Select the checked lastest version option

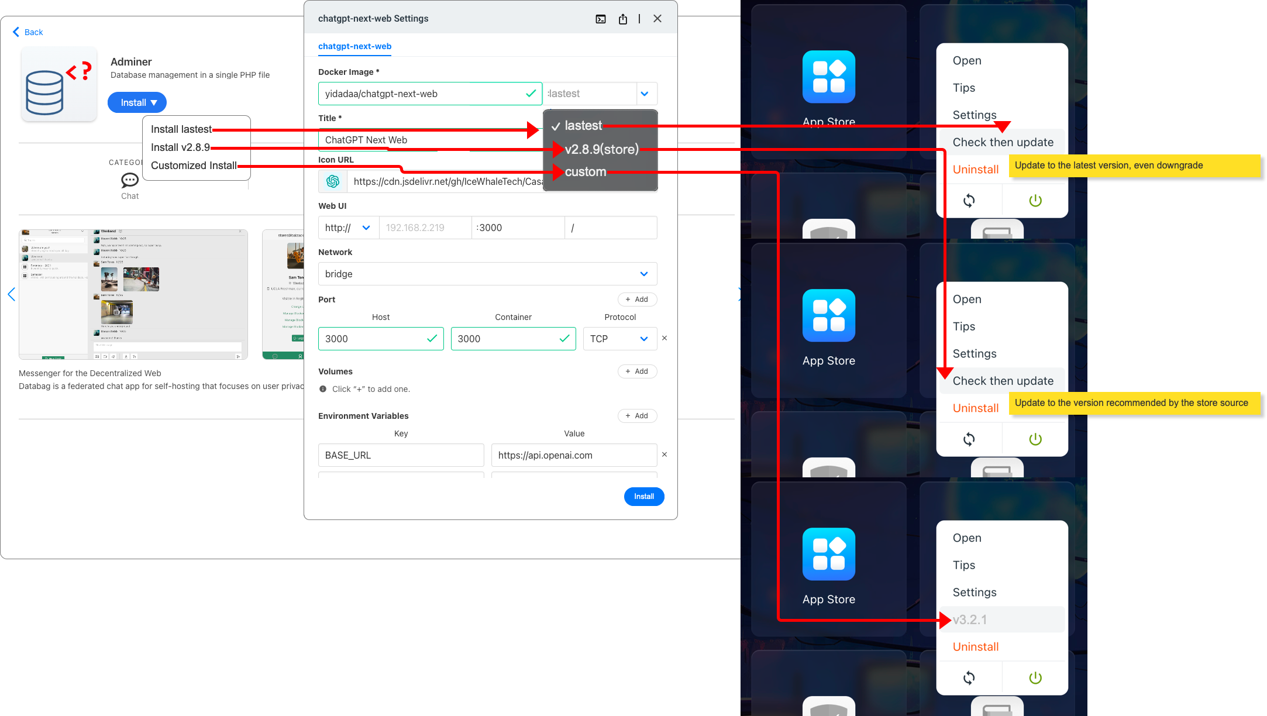click(584, 125)
